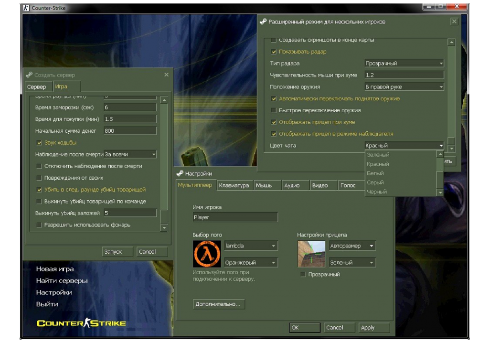Image resolution: width=489 pixels, height=343 pixels.
Task: Open Видео settings tab
Action: pos(323,185)
